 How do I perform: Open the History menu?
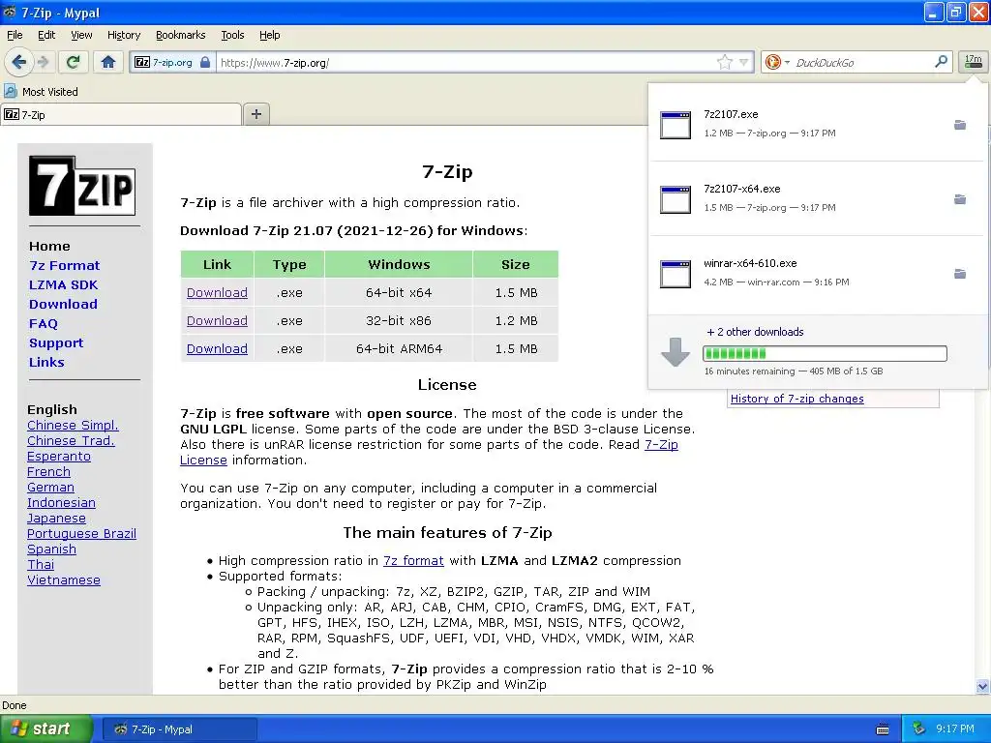[x=123, y=35]
